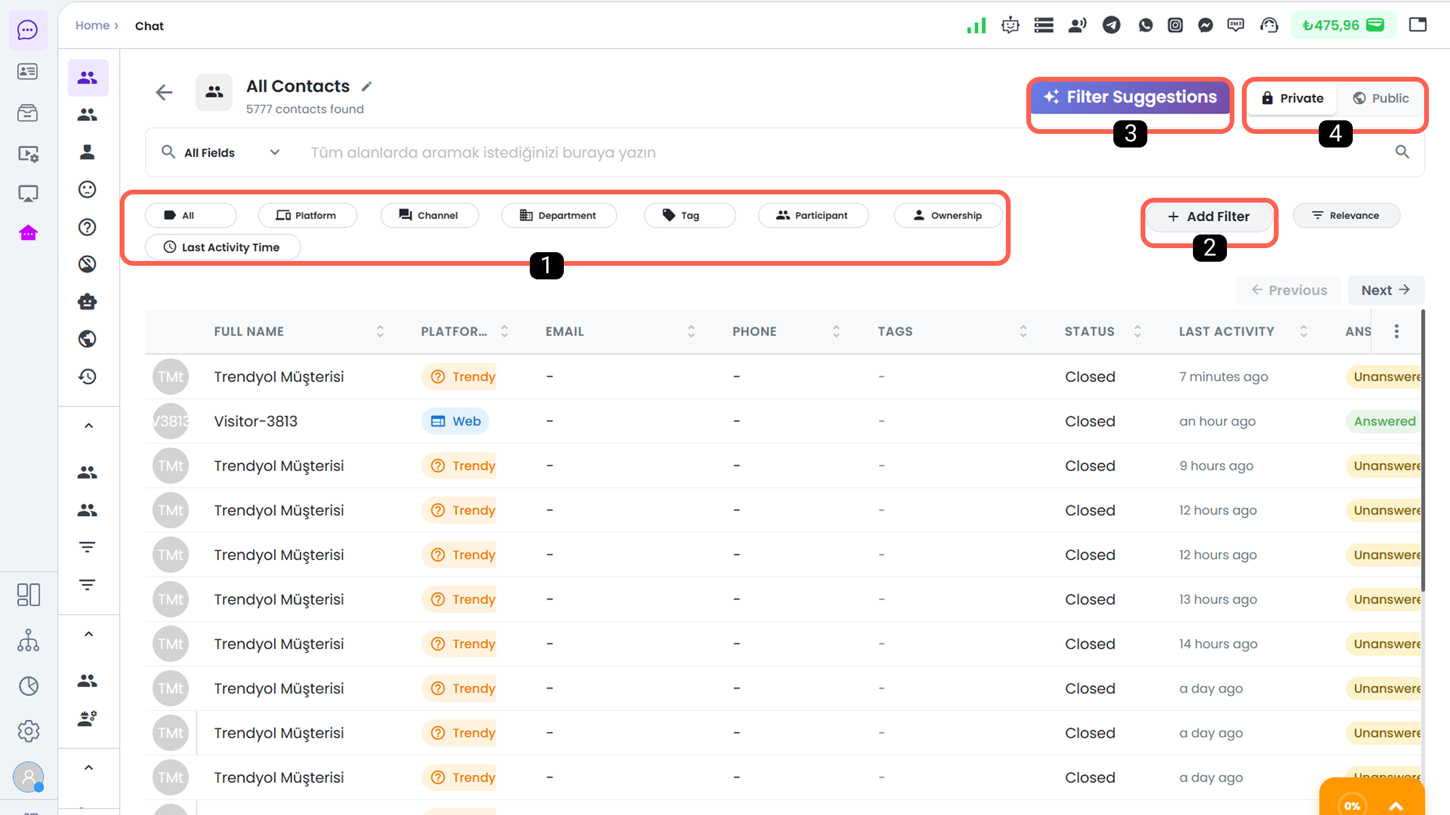Viewport: 1450px width, 815px height.
Task: Open the pie chart reports icon
Action: tap(28, 686)
